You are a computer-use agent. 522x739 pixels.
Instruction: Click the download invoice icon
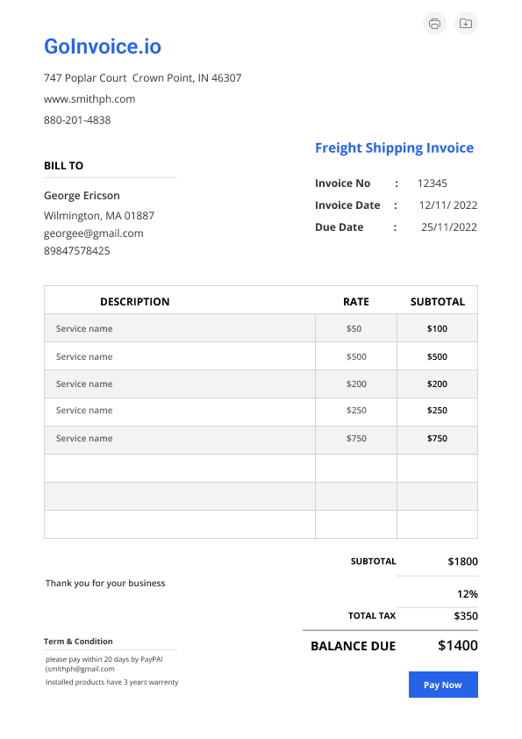pos(466,23)
